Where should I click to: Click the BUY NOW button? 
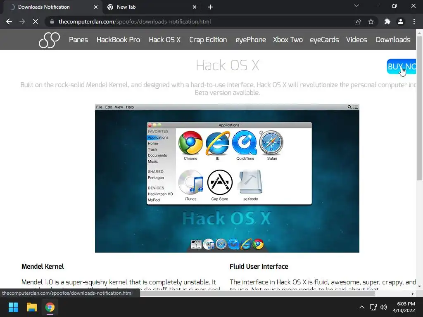point(401,66)
